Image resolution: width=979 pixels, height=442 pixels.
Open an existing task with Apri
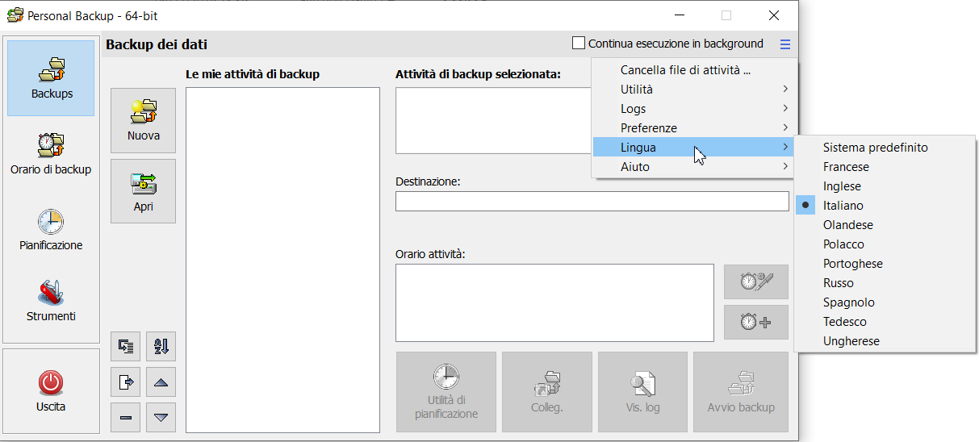click(x=143, y=191)
